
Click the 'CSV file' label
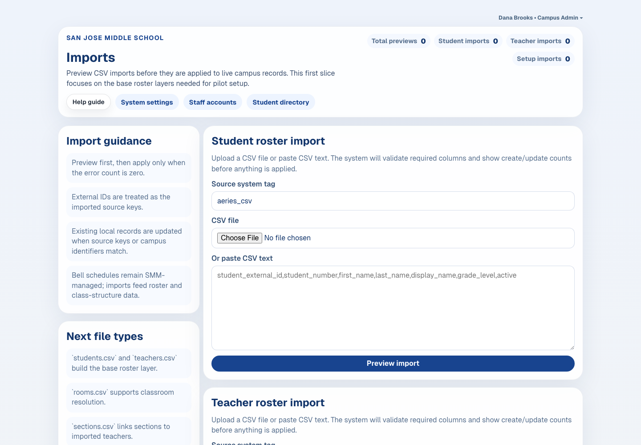click(x=225, y=221)
